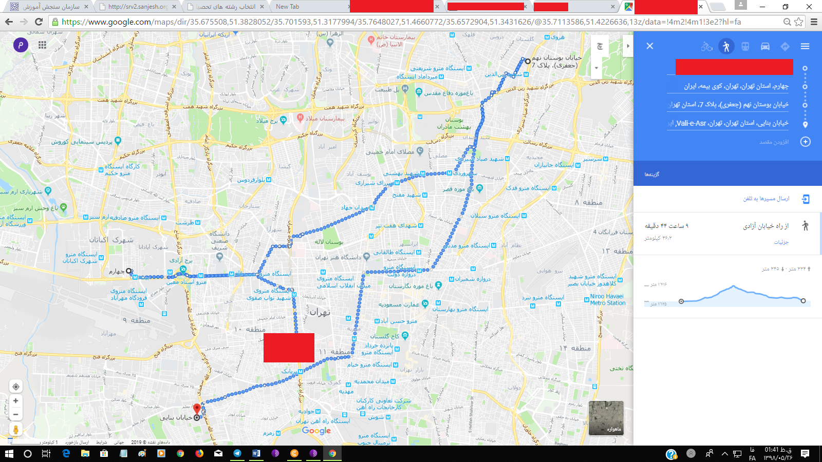Screen dimensions: 822x462
Task: Switch to 'http://srv2.sanjesh.org' tab
Action: click(x=138, y=7)
